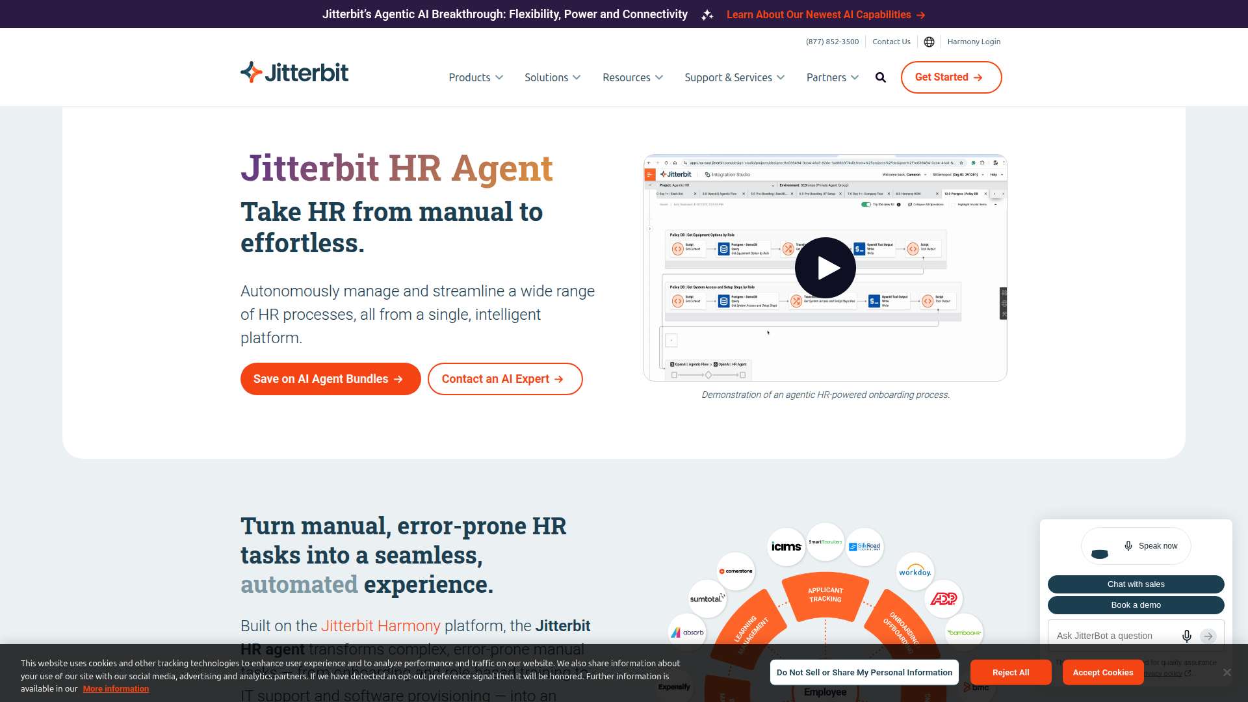Image resolution: width=1248 pixels, height=702 pixels.
Task: Follow the Jitterbit Harmony link
Action: (x=381, y=626)
